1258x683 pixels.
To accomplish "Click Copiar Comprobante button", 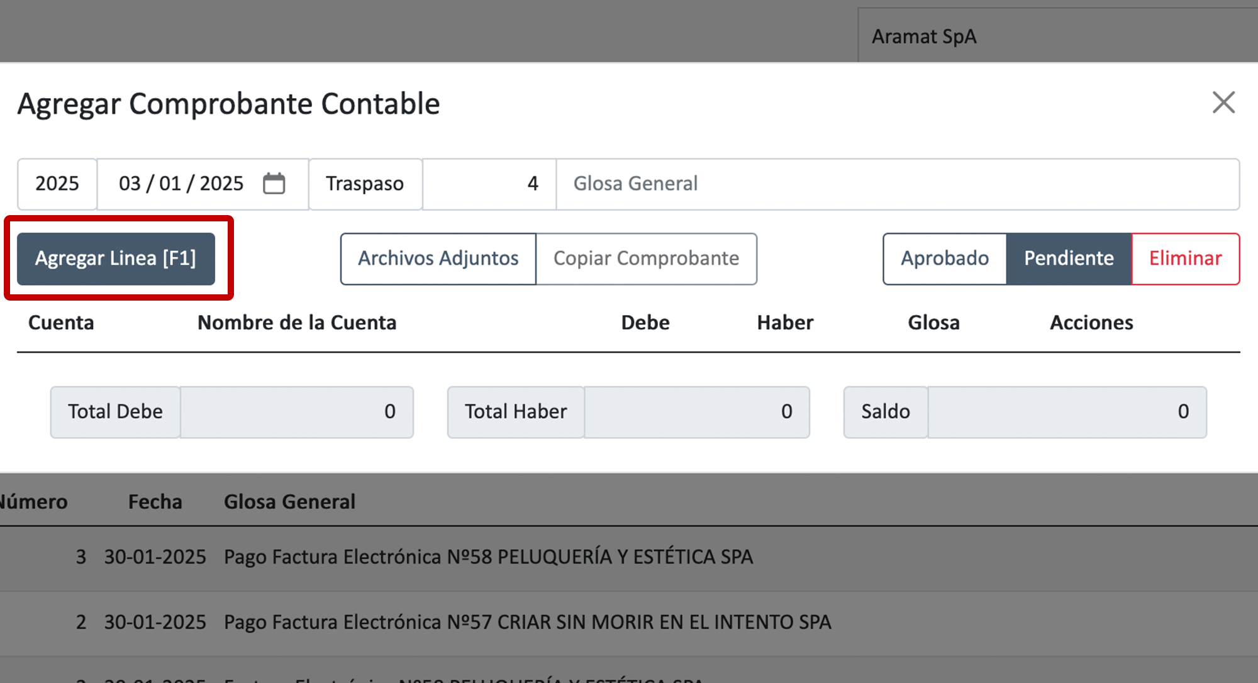I will coord(646,258).
